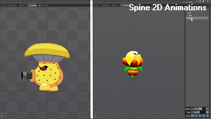
Task: Select the highlighted Walk animation
Action: (197, 18)
